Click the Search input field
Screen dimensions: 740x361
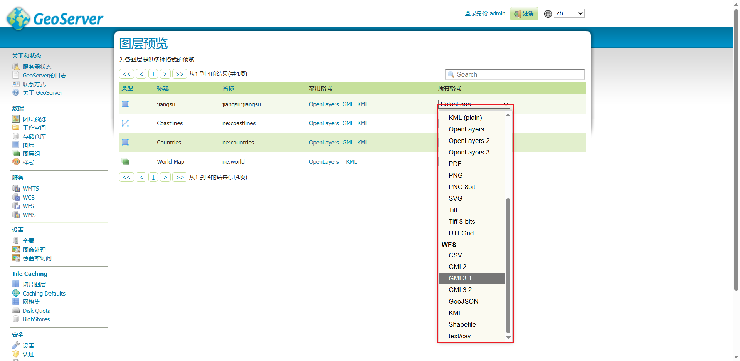point(515,74)
